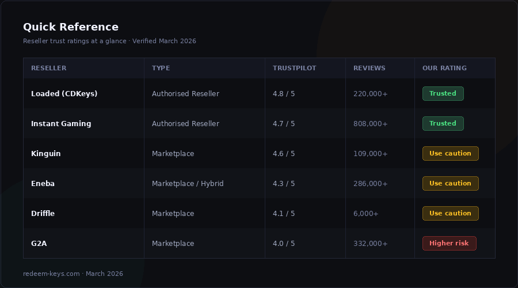Screen dimensions: 518x288
Task: Click the Driffle reseller name
Action: click(43, 213)
